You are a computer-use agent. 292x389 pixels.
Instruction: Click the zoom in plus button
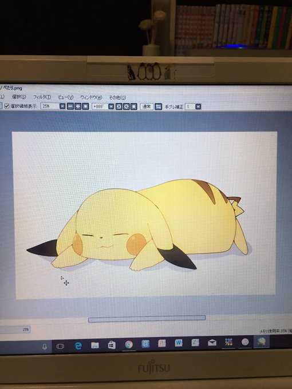78,106
